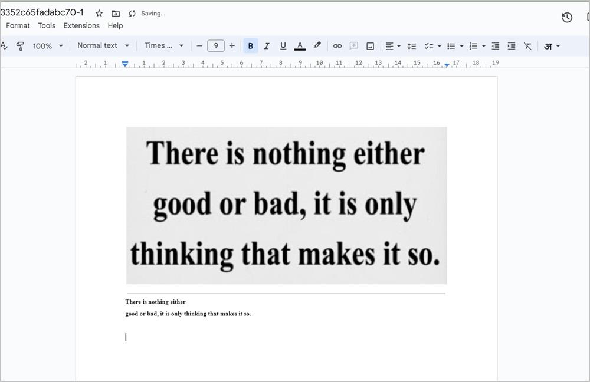This screenshot has height=382, width=590.
Task: Expand bulleted list options arrow
Action: 462,46
